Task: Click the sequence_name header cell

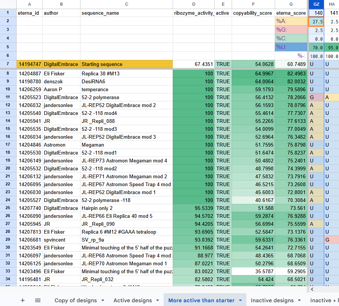Action: [x=127, y=13]
